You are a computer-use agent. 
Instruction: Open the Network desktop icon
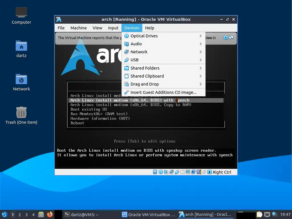coord(21,82)
